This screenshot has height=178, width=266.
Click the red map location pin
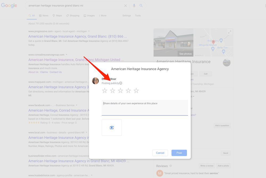pyautogui.click(x=213, y=42)
